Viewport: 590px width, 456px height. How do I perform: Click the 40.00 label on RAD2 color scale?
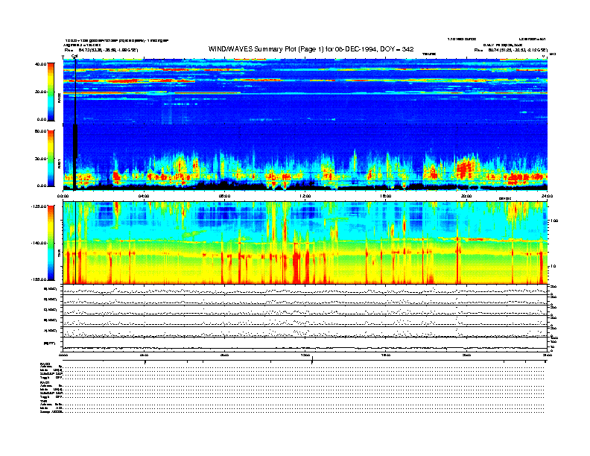(x=40, y=64)
